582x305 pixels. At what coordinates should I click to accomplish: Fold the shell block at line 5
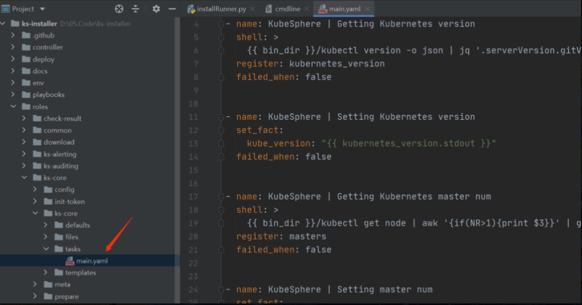tap(221, 38)
